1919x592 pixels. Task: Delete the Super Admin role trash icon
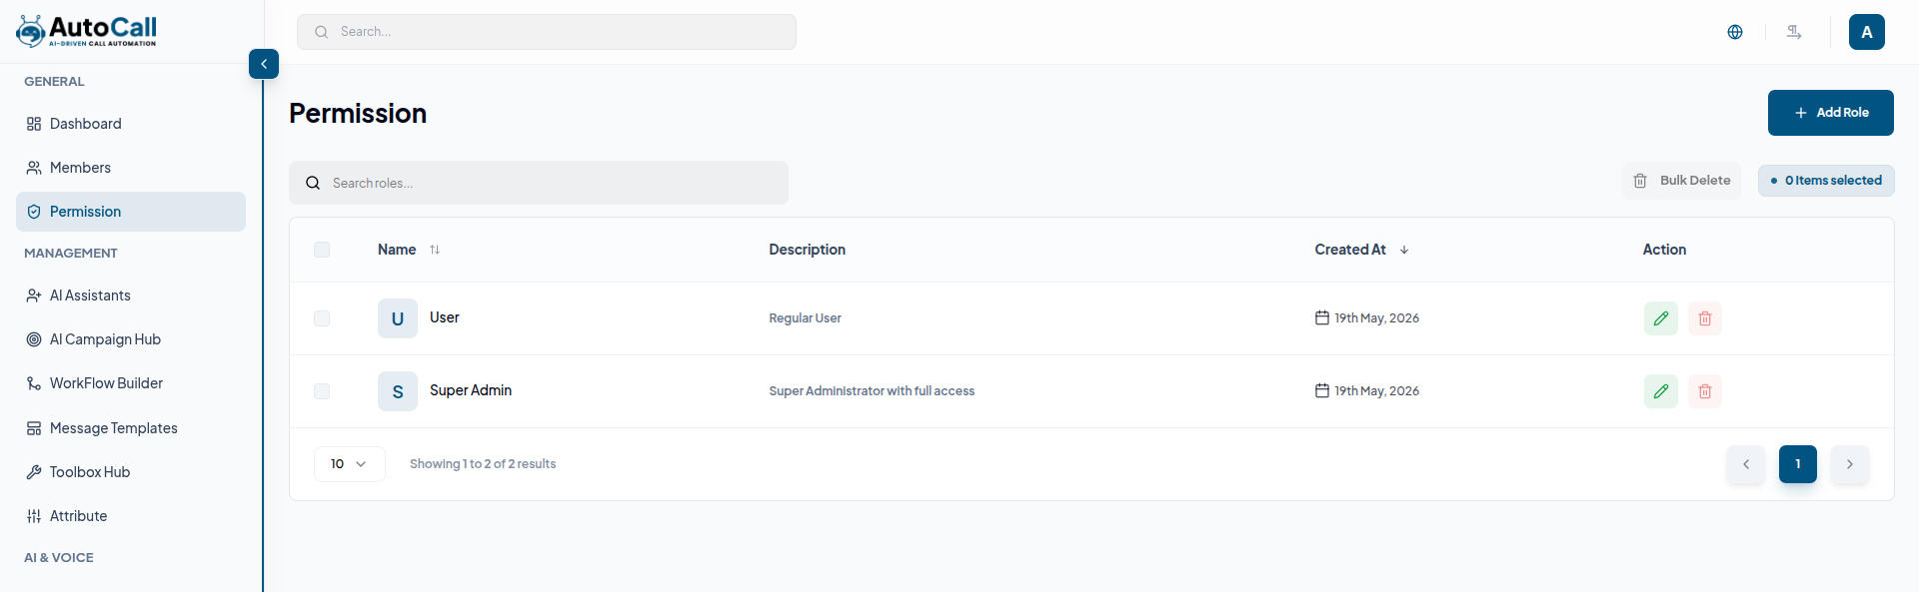(1705, 391)
